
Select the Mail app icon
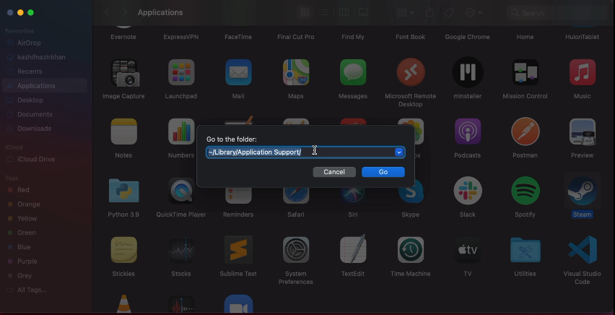[x=238, y=73]
